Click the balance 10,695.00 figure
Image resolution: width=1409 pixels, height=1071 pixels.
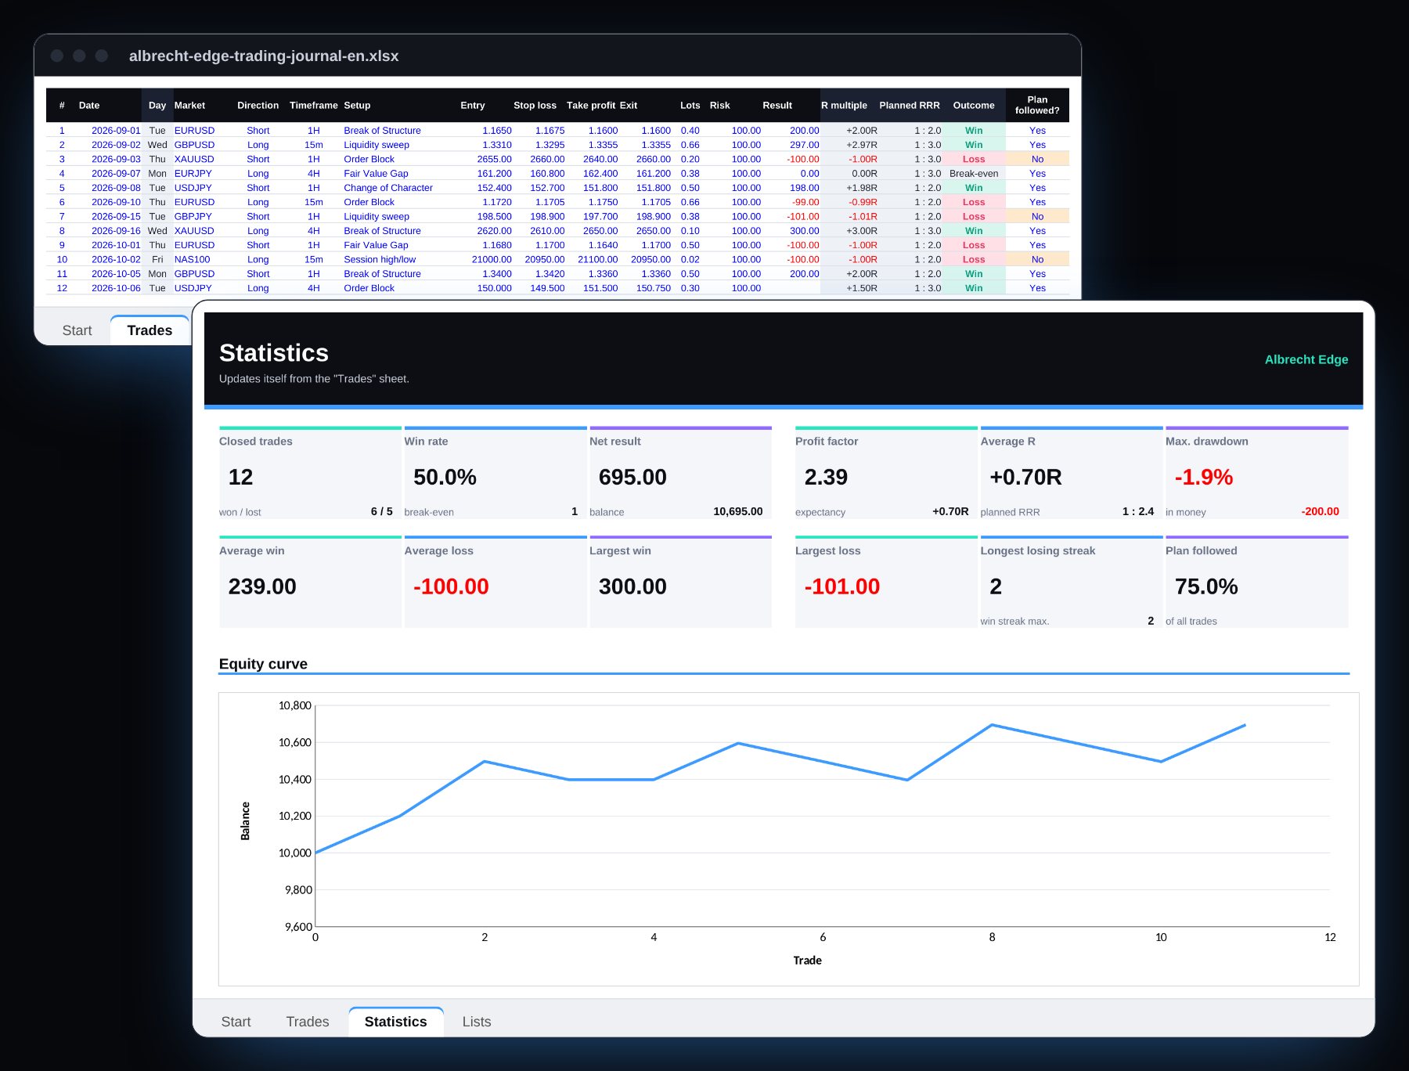click(x=737, y=511)
